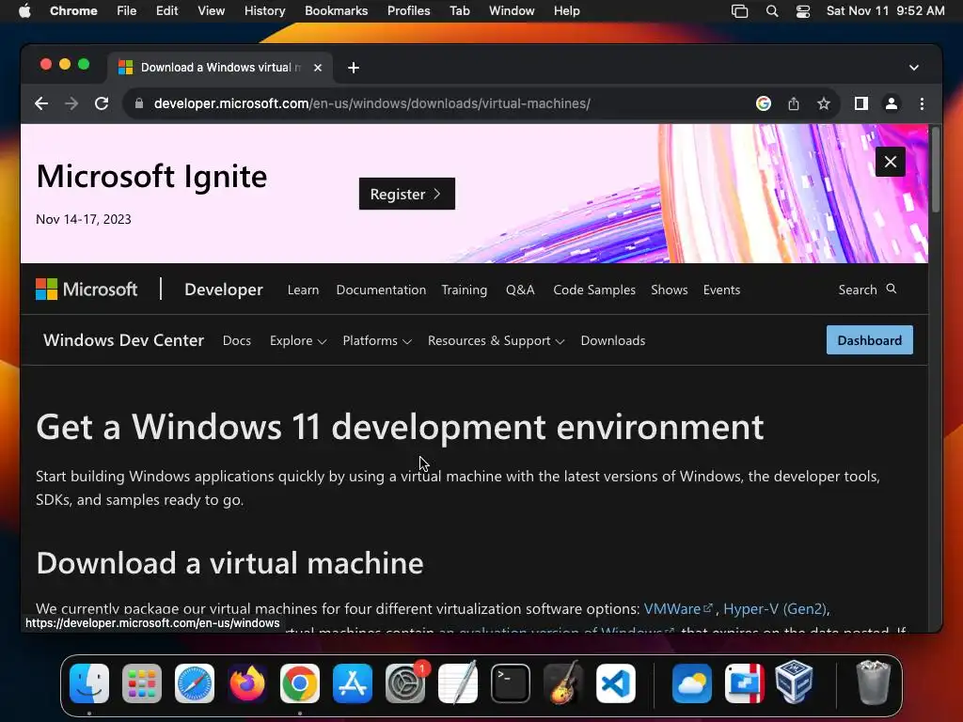Open System Settings from the dock
This screenshot has height=722, width=963.
click(405, 683)
